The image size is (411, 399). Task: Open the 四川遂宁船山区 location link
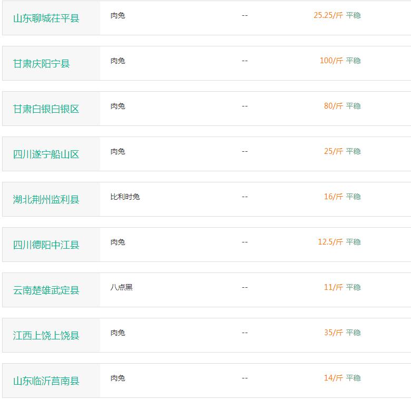pos(46,154)
